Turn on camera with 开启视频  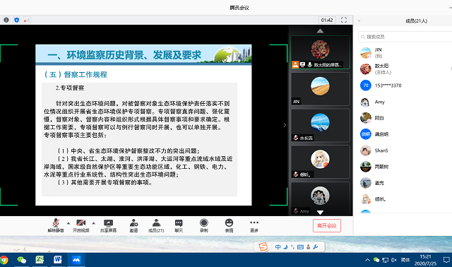81,225
